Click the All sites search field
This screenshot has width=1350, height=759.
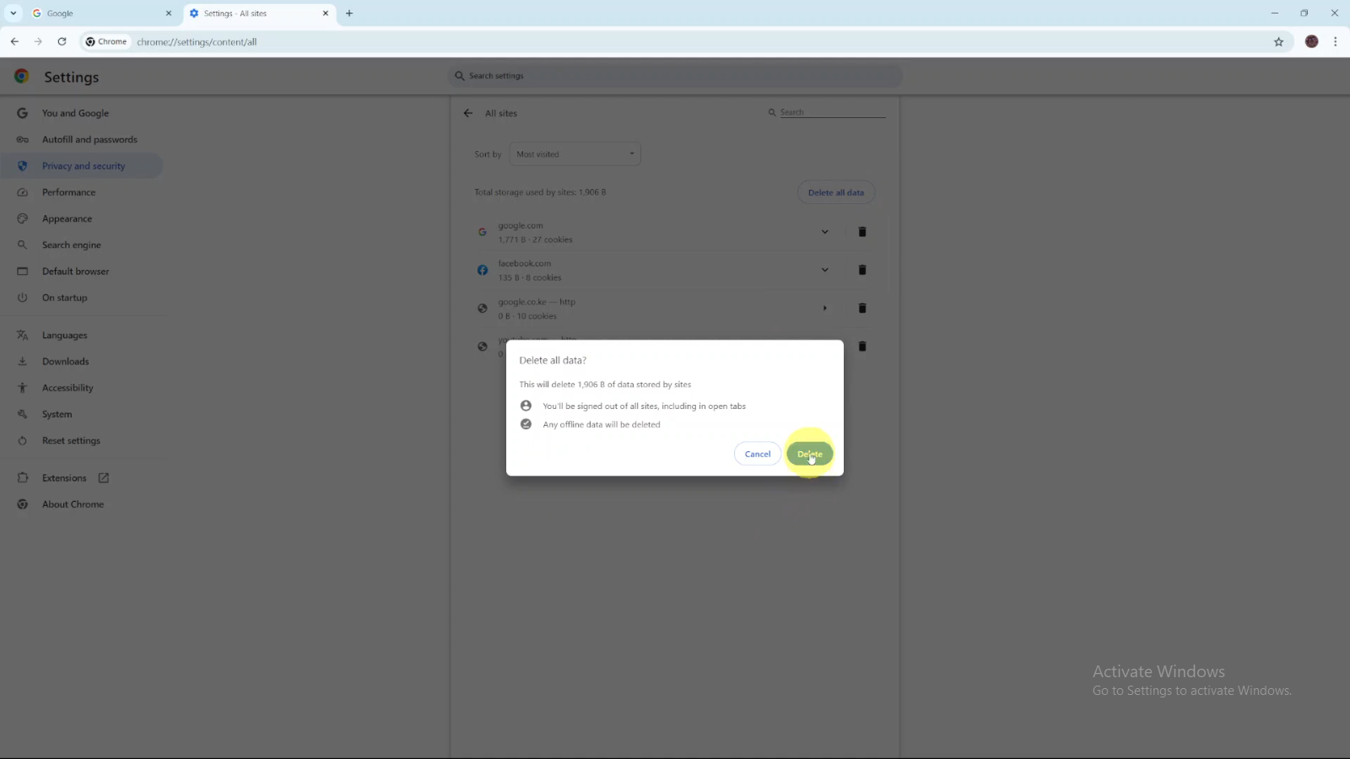(x=832, y=112)
